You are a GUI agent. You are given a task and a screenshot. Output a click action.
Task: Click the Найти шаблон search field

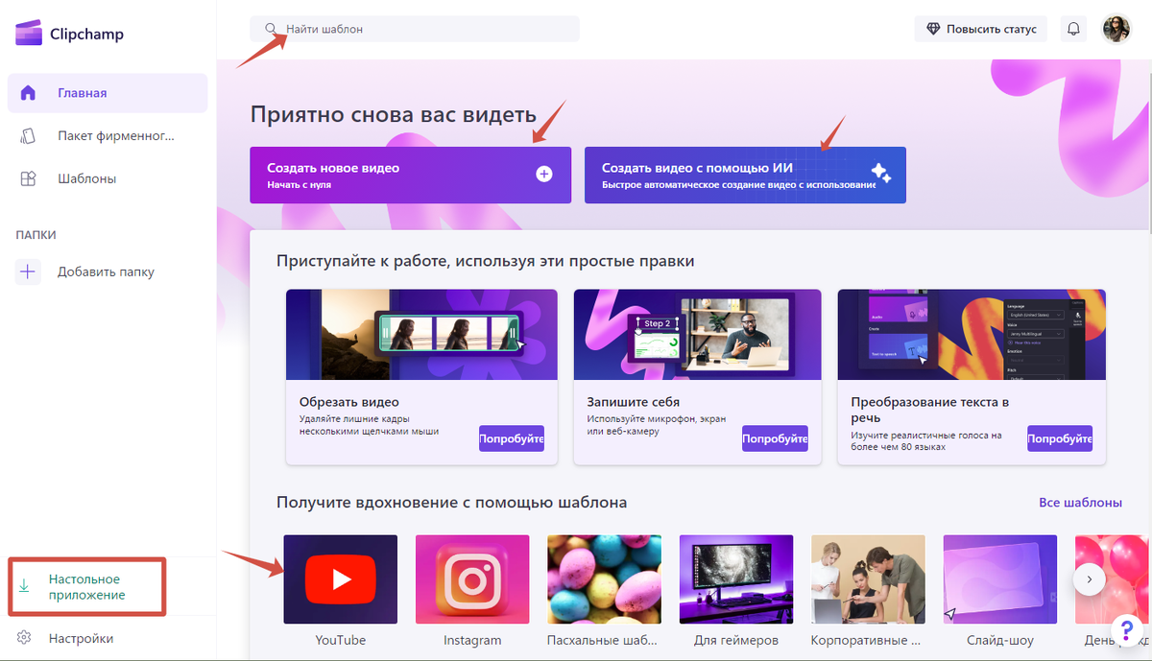(x=413, y=28)
